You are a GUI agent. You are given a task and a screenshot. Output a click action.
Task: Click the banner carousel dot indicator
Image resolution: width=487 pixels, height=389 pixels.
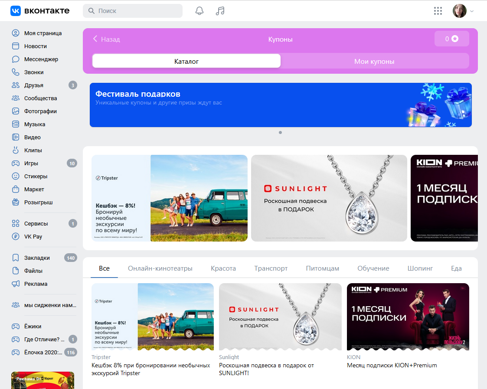(280, 132)
